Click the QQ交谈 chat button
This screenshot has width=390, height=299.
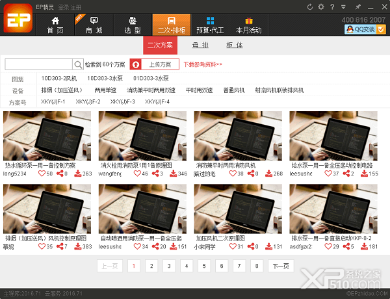pos(360,29)
